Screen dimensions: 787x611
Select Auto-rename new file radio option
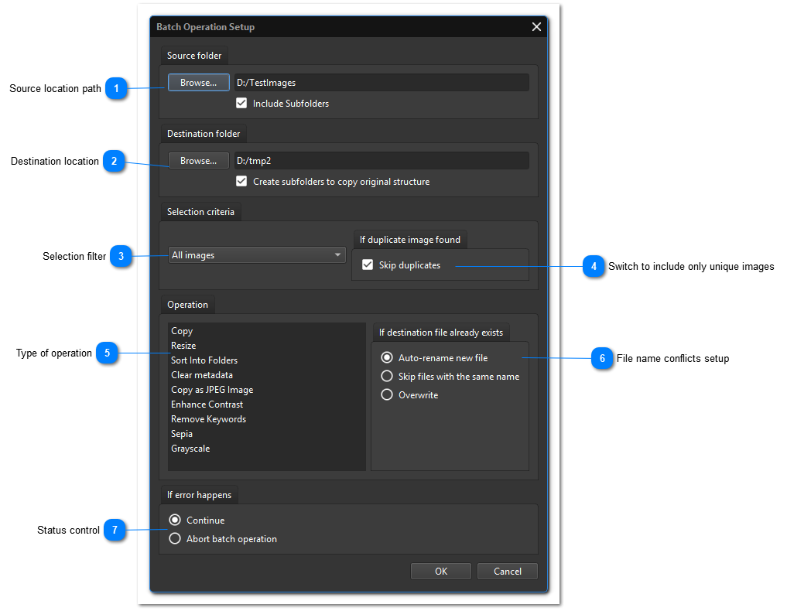point(387,358)
